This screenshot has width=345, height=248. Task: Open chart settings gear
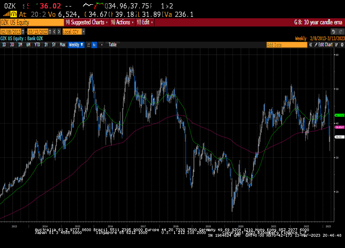[342, 45]
